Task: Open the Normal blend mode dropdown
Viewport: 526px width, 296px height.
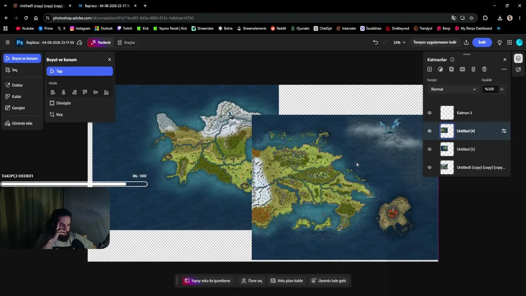Action: pyautogui.click(x=452, y=89)
